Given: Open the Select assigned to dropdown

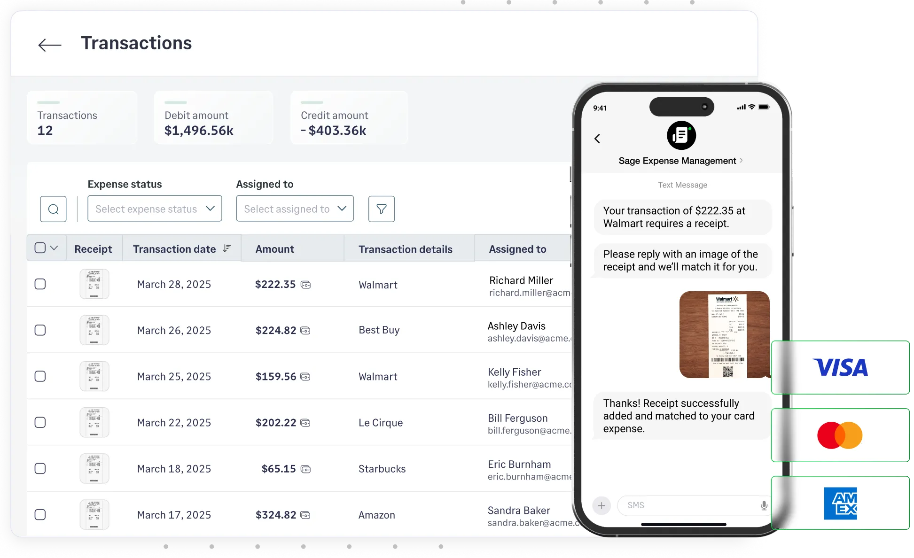Looking at the screenshot, I should pyautogui.click(x=295, y=209).
